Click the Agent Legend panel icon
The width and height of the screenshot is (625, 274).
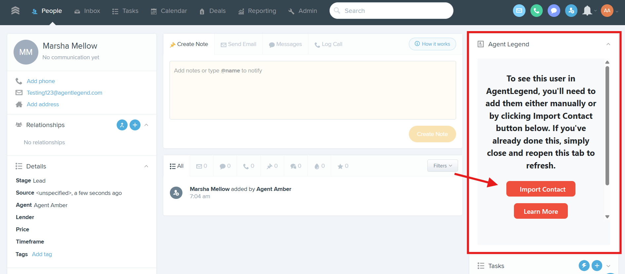click(x=481, y=44)
